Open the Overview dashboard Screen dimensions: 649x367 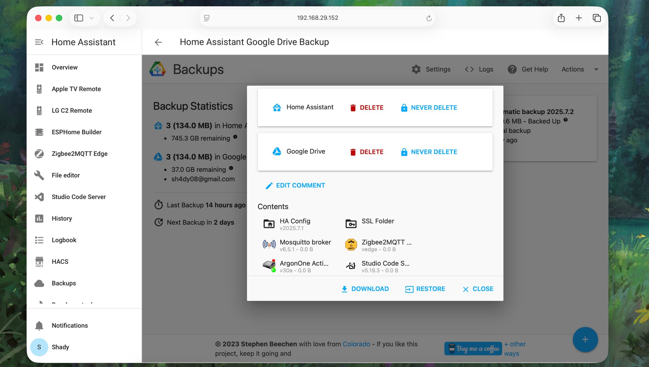[84, 67]
